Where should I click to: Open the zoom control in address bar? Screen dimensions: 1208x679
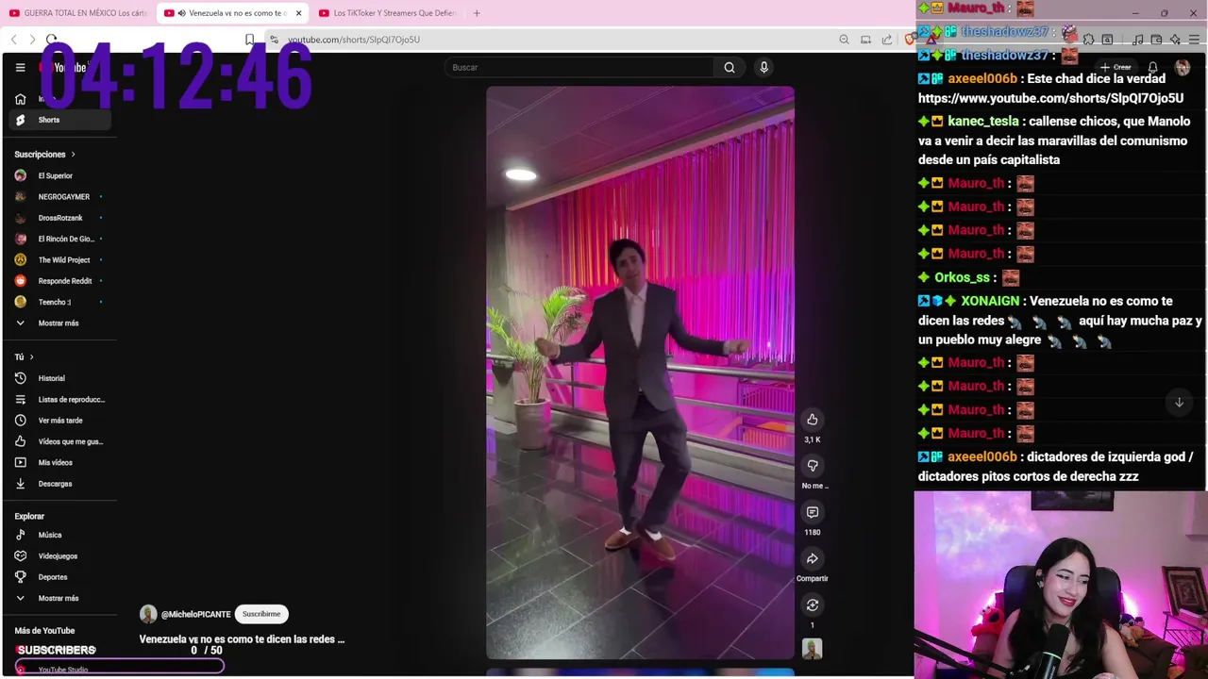pos(844,40)
